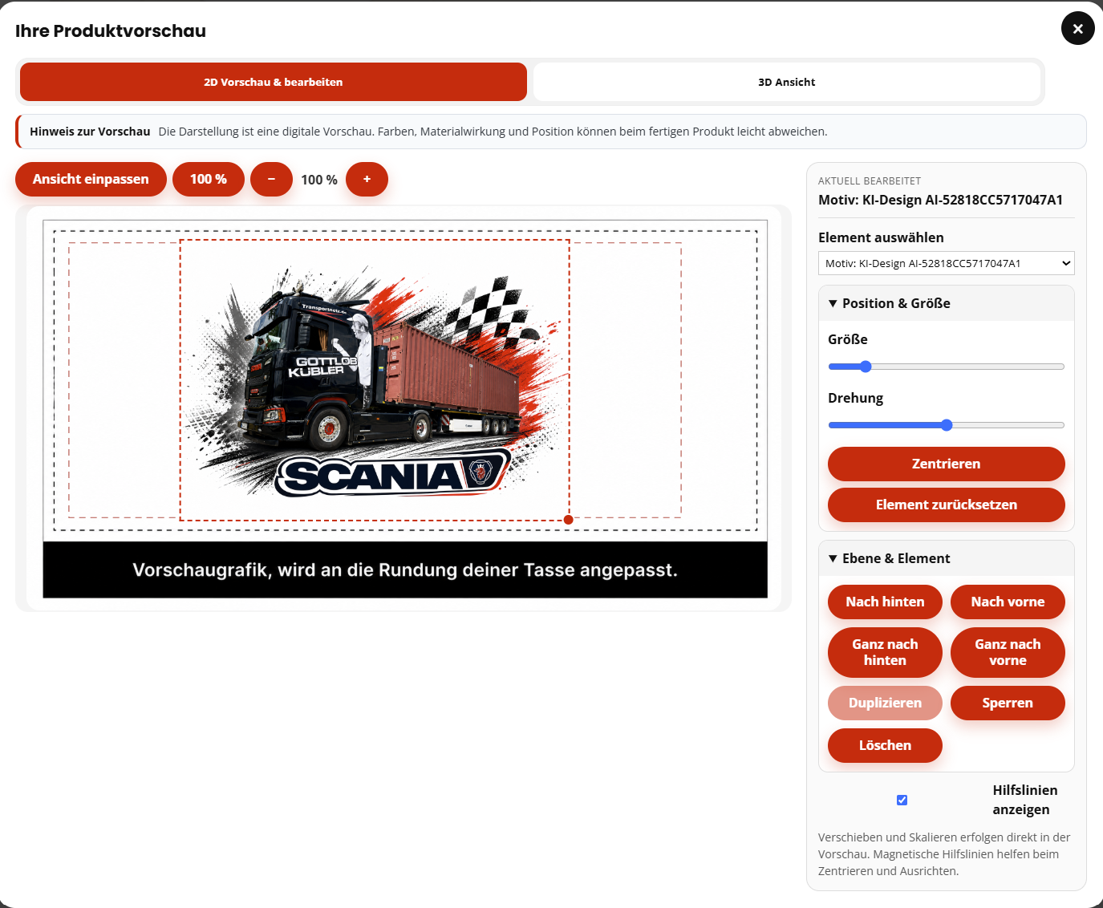Image resolution: width=1103 pixels, height=908 pixels.
Task: Lock element with Sperren button
Action: click(x=1008, y=703)
